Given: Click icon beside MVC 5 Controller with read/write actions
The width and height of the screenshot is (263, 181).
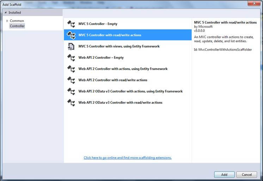Looking at the screenshot, I should [x=71, y=35].
